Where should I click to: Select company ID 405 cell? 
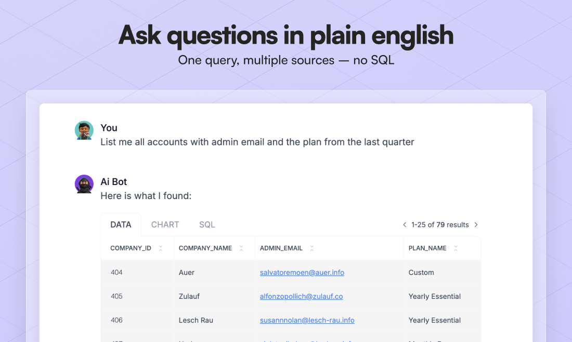click(x=116, y=296)
